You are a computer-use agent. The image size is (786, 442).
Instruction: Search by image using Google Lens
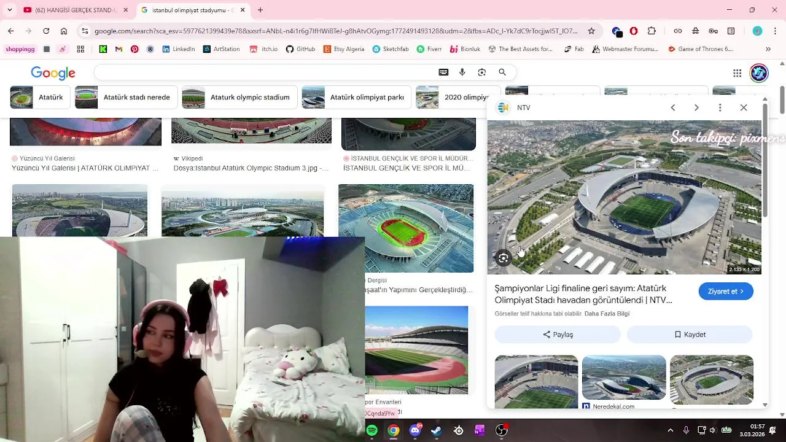pos(482,72)
